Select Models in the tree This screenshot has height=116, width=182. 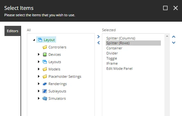pos(54,69)
